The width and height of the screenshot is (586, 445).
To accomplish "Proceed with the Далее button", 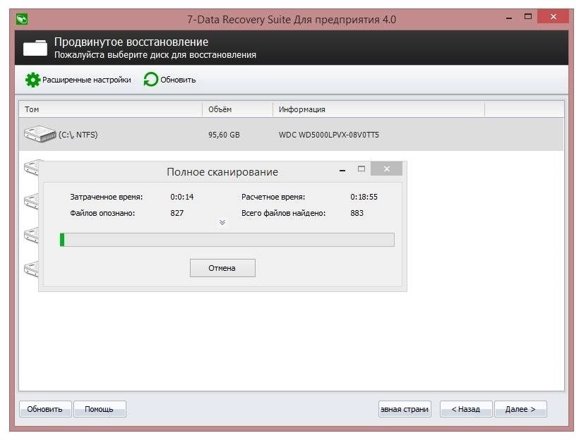I will pyautogui.click(x=520, y=409).
